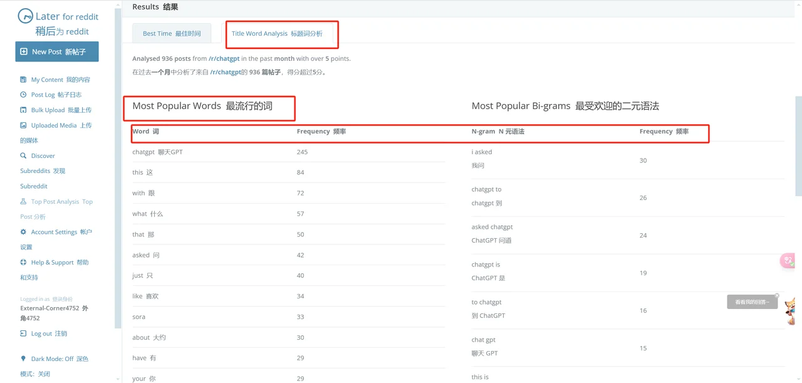Viewport: 802px width, 383px height.
Task: Click frequency value 84
Action: (301, 172)
